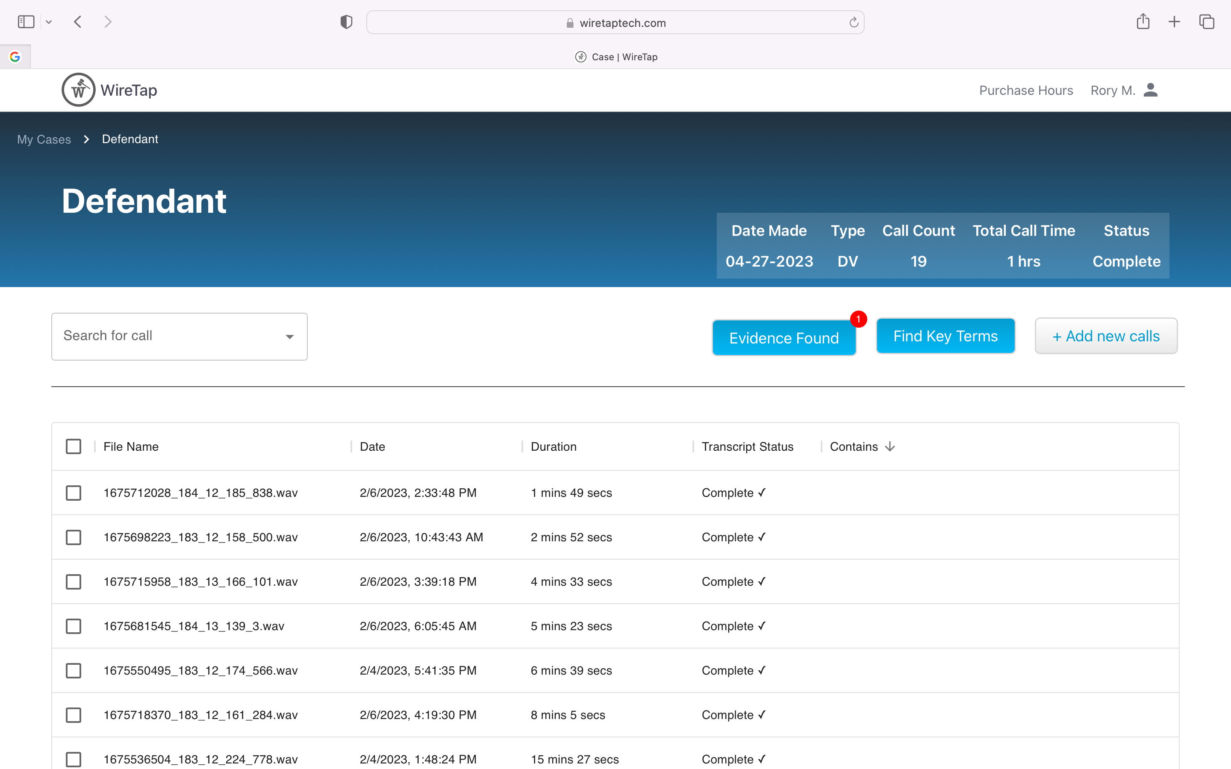Open Find Key Terms
Screen dimensions: 1231x769
coord(945,336)
